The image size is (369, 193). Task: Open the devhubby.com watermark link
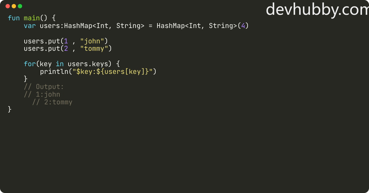[317, 9]
